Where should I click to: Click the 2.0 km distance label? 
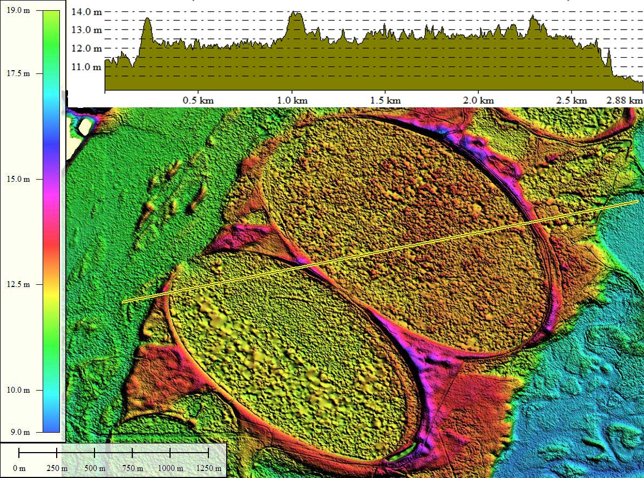click(x=478, y=100)
